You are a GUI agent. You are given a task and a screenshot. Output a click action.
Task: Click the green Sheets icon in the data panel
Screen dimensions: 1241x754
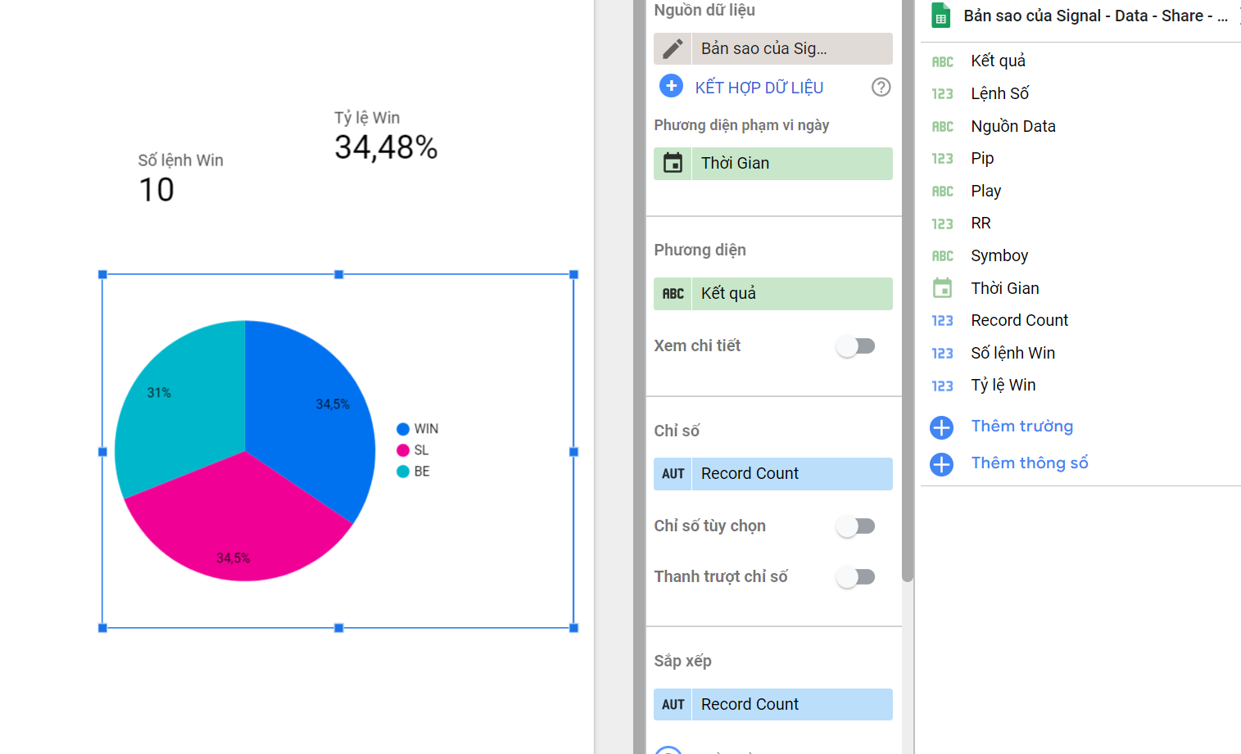click(941, 16)
